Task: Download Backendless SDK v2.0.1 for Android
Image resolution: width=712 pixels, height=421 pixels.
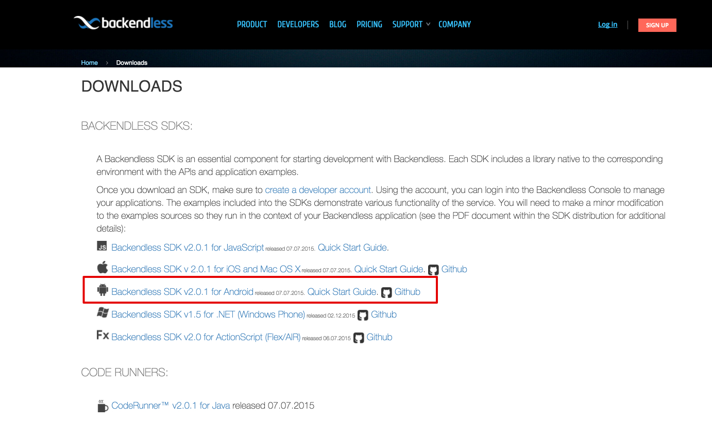Action: (x=182, y=292)
